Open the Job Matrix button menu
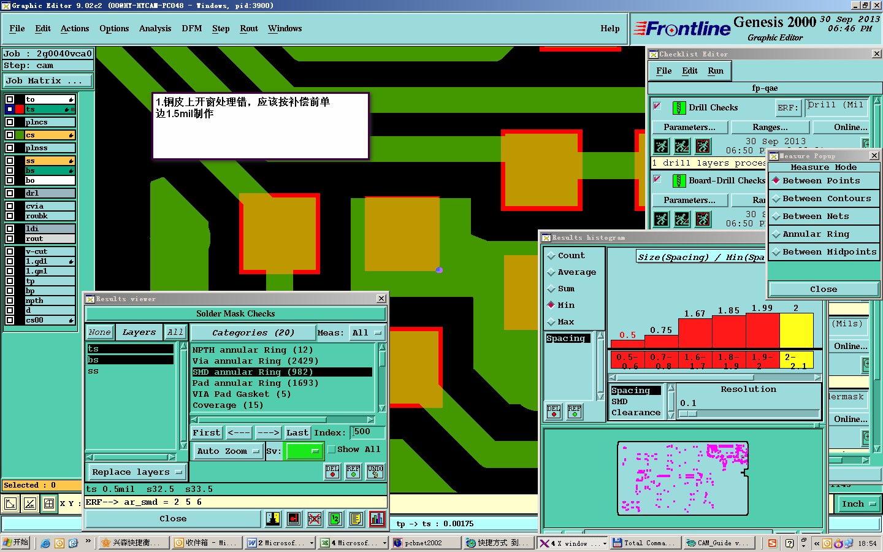The image size is (883, 552). point(48,81)
